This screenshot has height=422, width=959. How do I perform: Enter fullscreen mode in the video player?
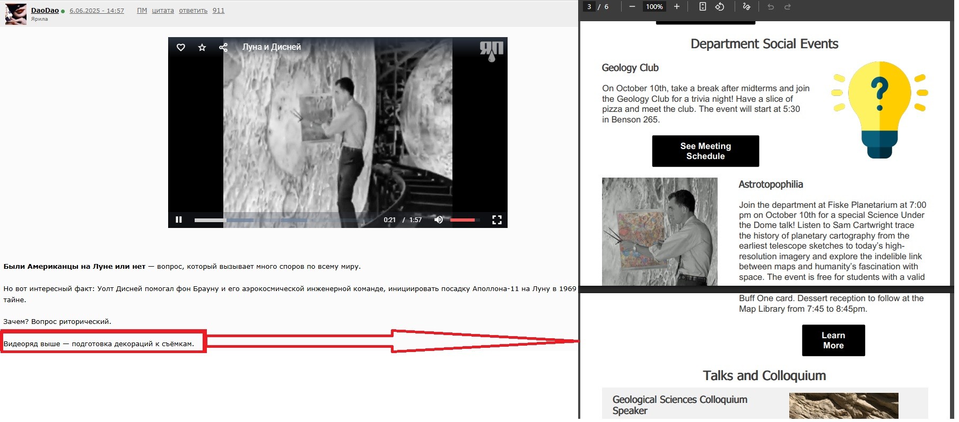tap(497, 219)
